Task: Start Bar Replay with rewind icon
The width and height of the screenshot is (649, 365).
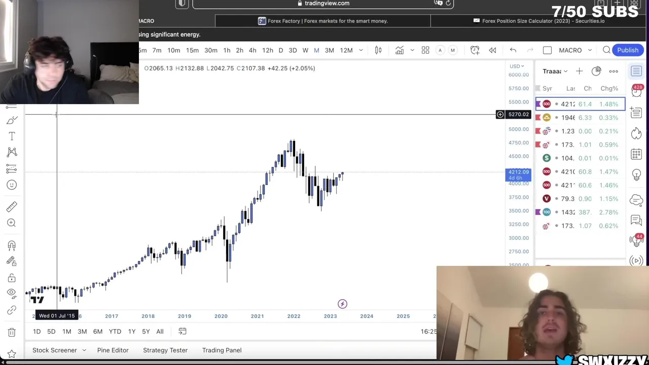Action: pyautogui.click(x=492, y=50)
